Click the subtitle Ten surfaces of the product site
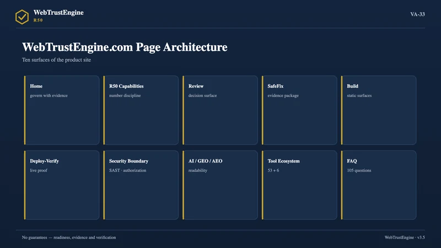 coord(57,60)
